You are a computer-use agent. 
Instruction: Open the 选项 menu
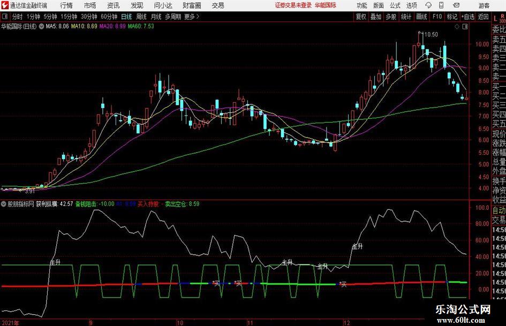coord(411,5)
